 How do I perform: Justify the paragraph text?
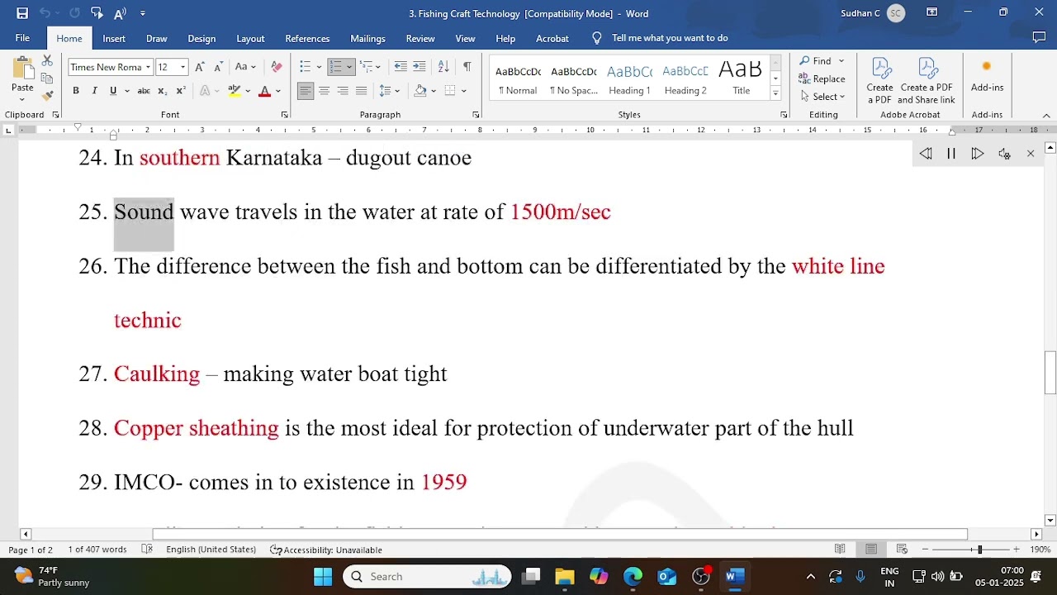(361, 91)
